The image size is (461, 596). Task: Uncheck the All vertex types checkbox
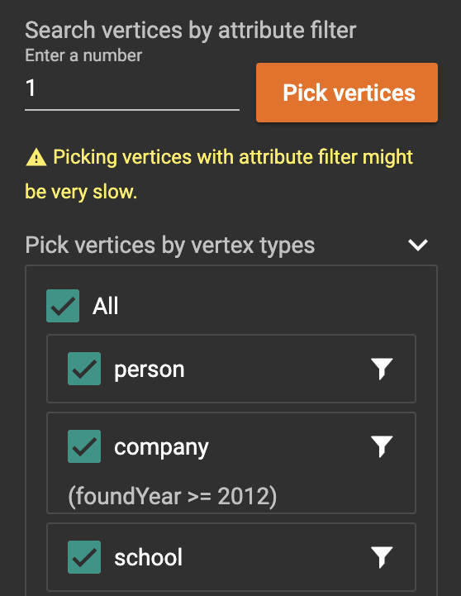click(63, 306)
